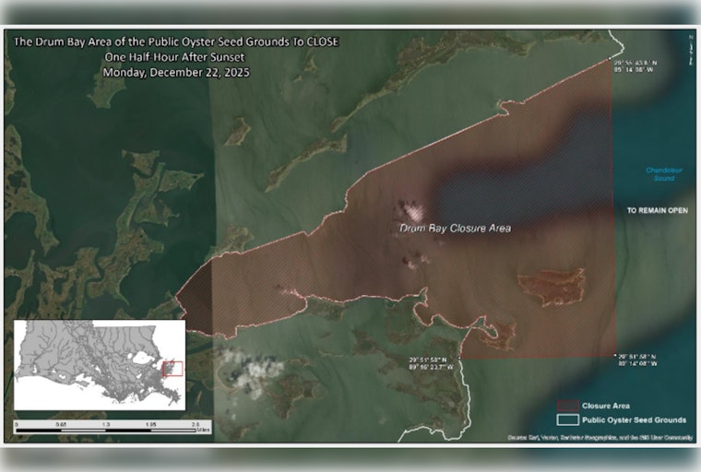The width and height of the screenshot is (701, 472).
Task: Click the Public Oyster Seed Grounds legend swatch
Action: (568, 419)
